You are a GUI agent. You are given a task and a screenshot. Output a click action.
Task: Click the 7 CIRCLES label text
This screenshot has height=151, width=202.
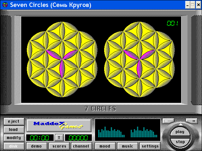coord(100,109)
